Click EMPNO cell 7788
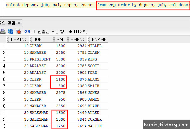Viewport: 190px width, 129px height. (x=77, y=66)
